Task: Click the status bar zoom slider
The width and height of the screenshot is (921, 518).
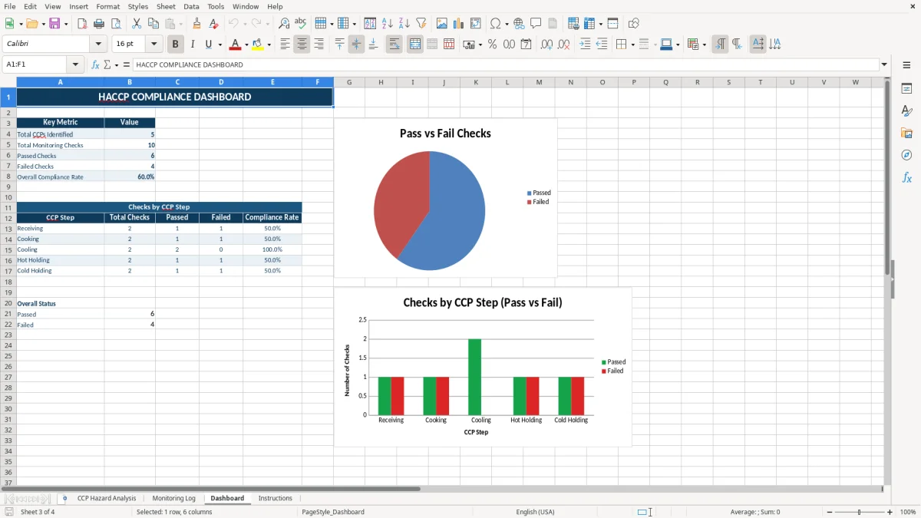Action: [860, 512]
